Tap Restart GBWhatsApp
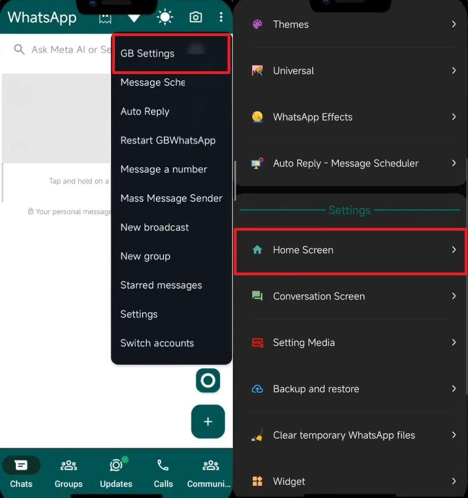 click(x=168, y=141)
